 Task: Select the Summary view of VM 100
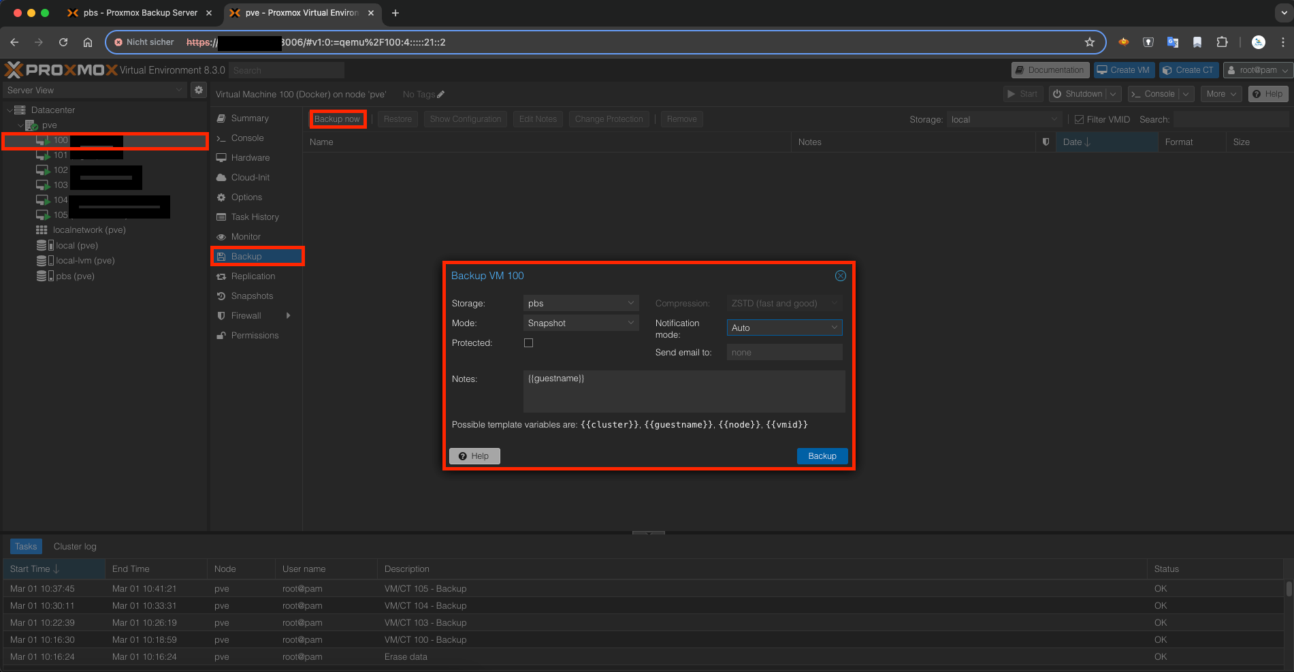pos(248,118)
